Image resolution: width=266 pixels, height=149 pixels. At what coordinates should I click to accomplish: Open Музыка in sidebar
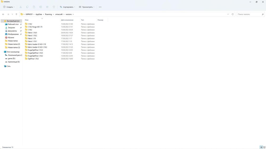point(11,38)
